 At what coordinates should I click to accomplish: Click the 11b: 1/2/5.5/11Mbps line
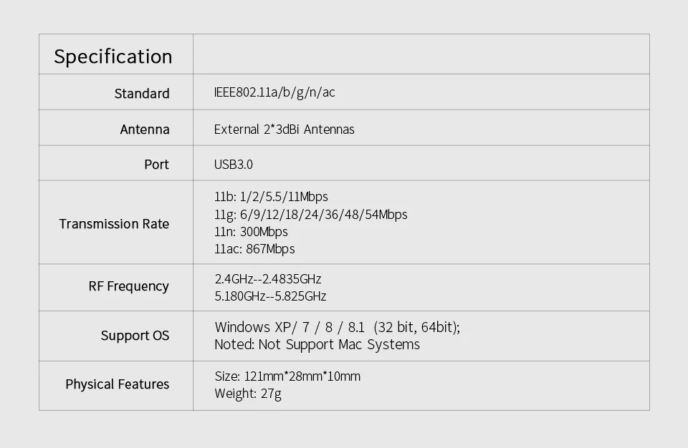tap(271, 197)
